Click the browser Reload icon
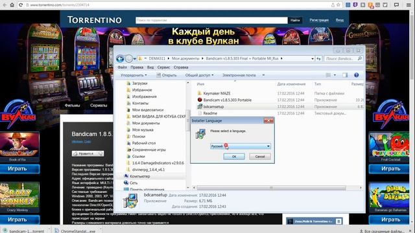Screen dimensions: 415x233 click(x=21, y=5)
